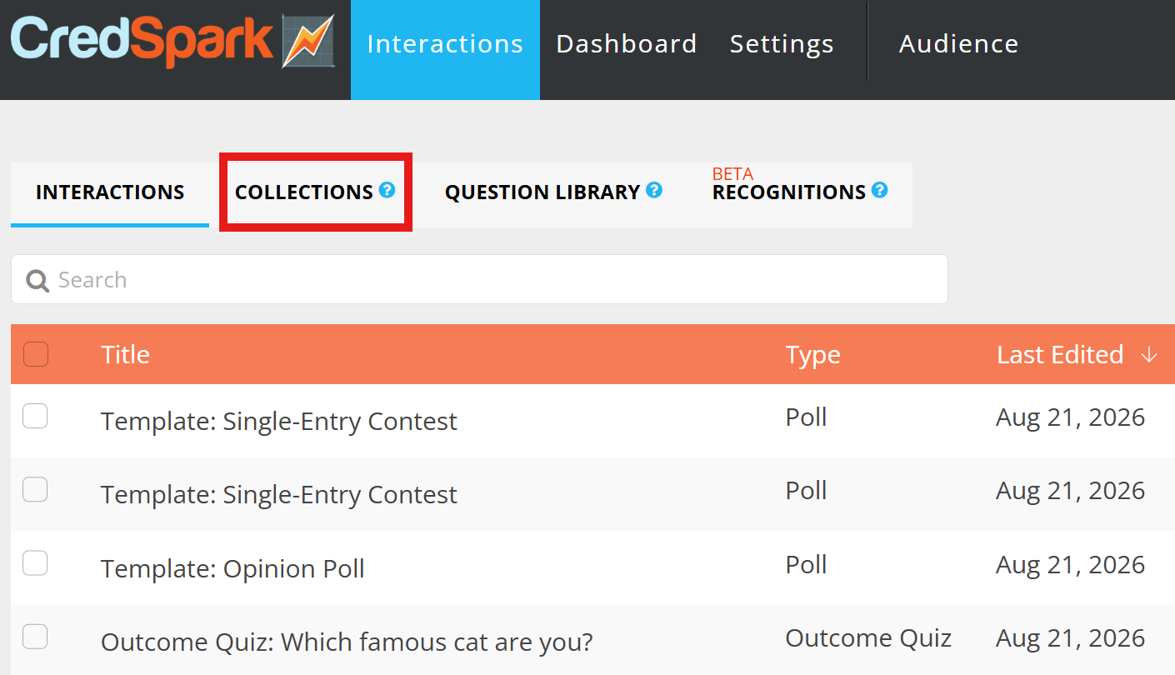Check the first Single-Entry Contest row
Image resolution: width=1175 pixels, height=675 pixels.
point(35,416)
